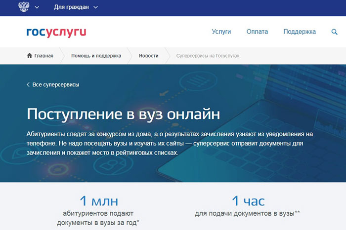
Task: Go to 'Новости' breadcrumb
Action: coord(148,56)
